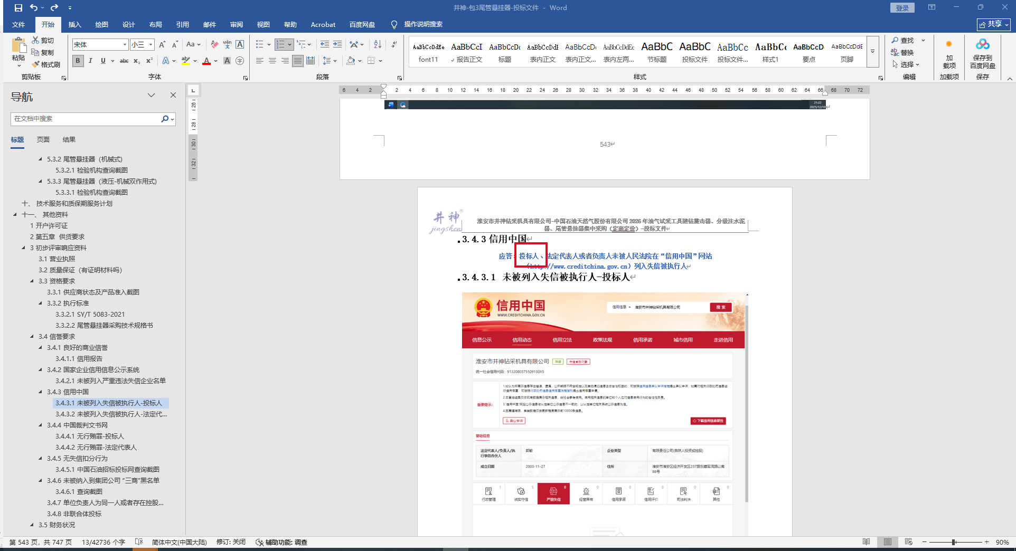Shrink font size with the smaller A icon
Viewport: 1016px width, 551px height.
175,44
